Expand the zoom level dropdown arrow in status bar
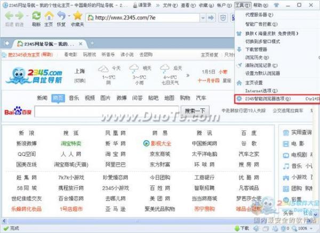Screen dimensions: 320x233 (x=311, y=228)
